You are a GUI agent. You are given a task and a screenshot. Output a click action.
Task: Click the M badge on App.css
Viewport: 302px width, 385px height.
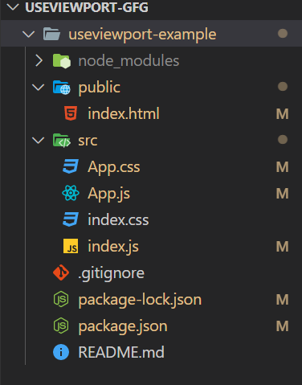tap(282, 167)
